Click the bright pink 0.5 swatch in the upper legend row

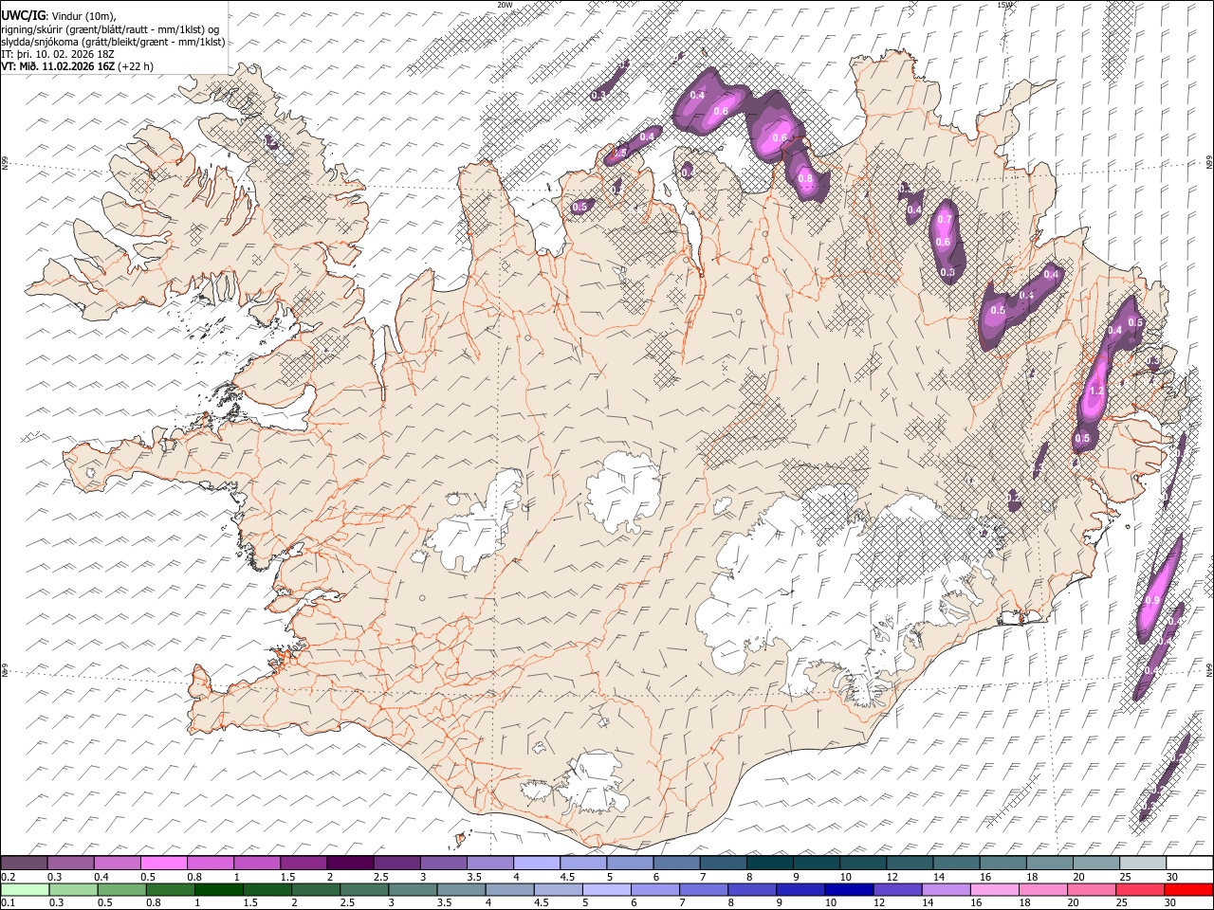[x=164, y=864]
